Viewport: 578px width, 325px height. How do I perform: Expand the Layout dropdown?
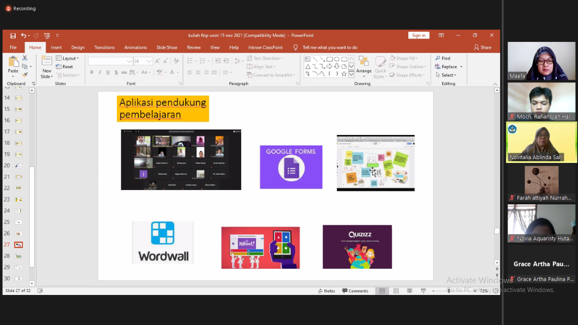[x=67, y=58]
